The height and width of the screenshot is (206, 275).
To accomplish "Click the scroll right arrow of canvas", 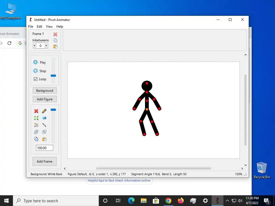I will click(x=242, y=168).
